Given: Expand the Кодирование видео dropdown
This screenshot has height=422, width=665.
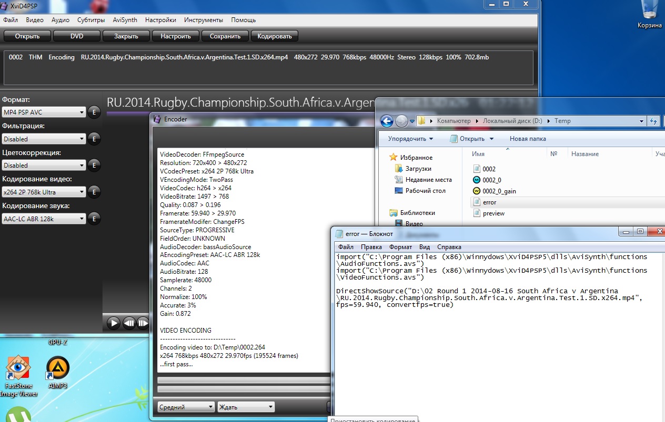Looking at the screenshot, I should pyautogui.click(x=44, y=192).
